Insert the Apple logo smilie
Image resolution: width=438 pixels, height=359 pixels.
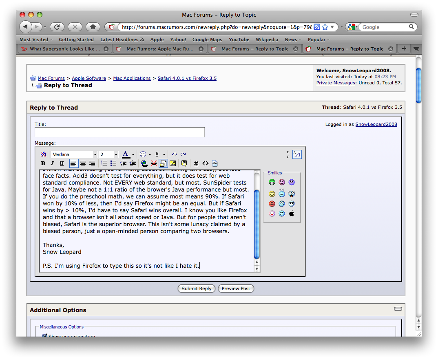coord(292,214)
